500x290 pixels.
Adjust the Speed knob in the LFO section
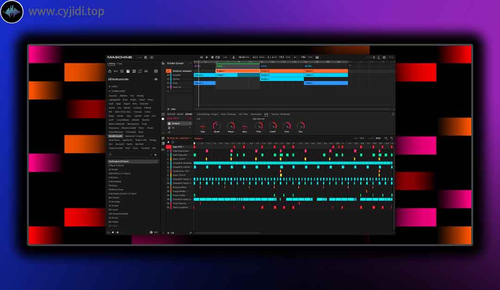pos(216,126)
